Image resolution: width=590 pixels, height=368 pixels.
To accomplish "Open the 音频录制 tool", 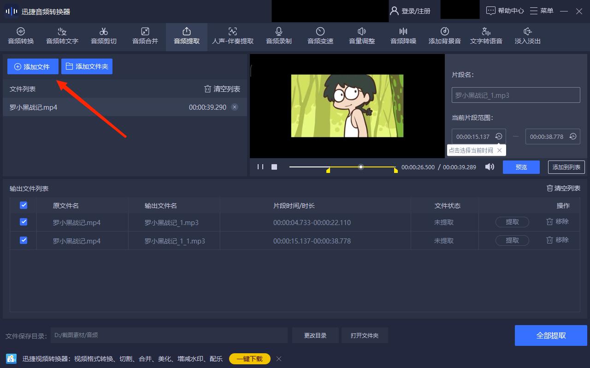I will coord(279,36).
